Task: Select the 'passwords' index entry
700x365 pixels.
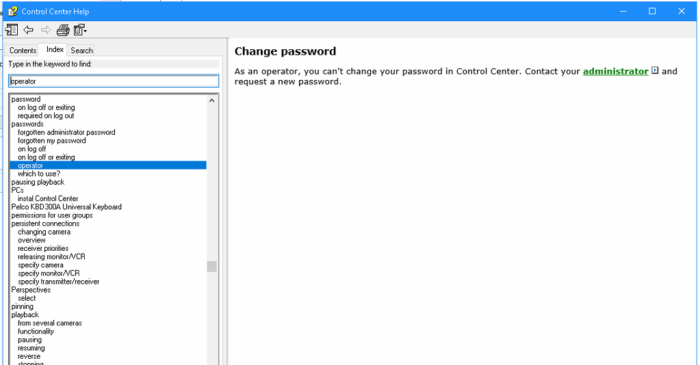Action: click(27, 124)
